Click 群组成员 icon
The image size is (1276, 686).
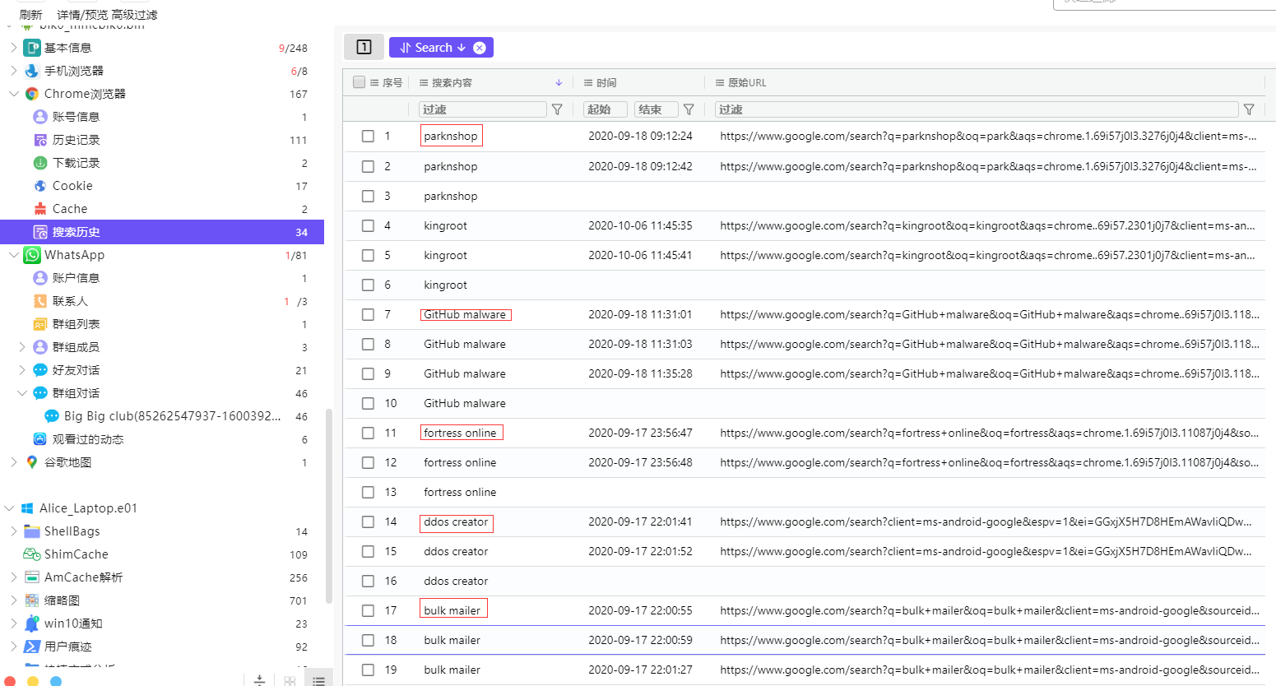[x=40, y=347]
